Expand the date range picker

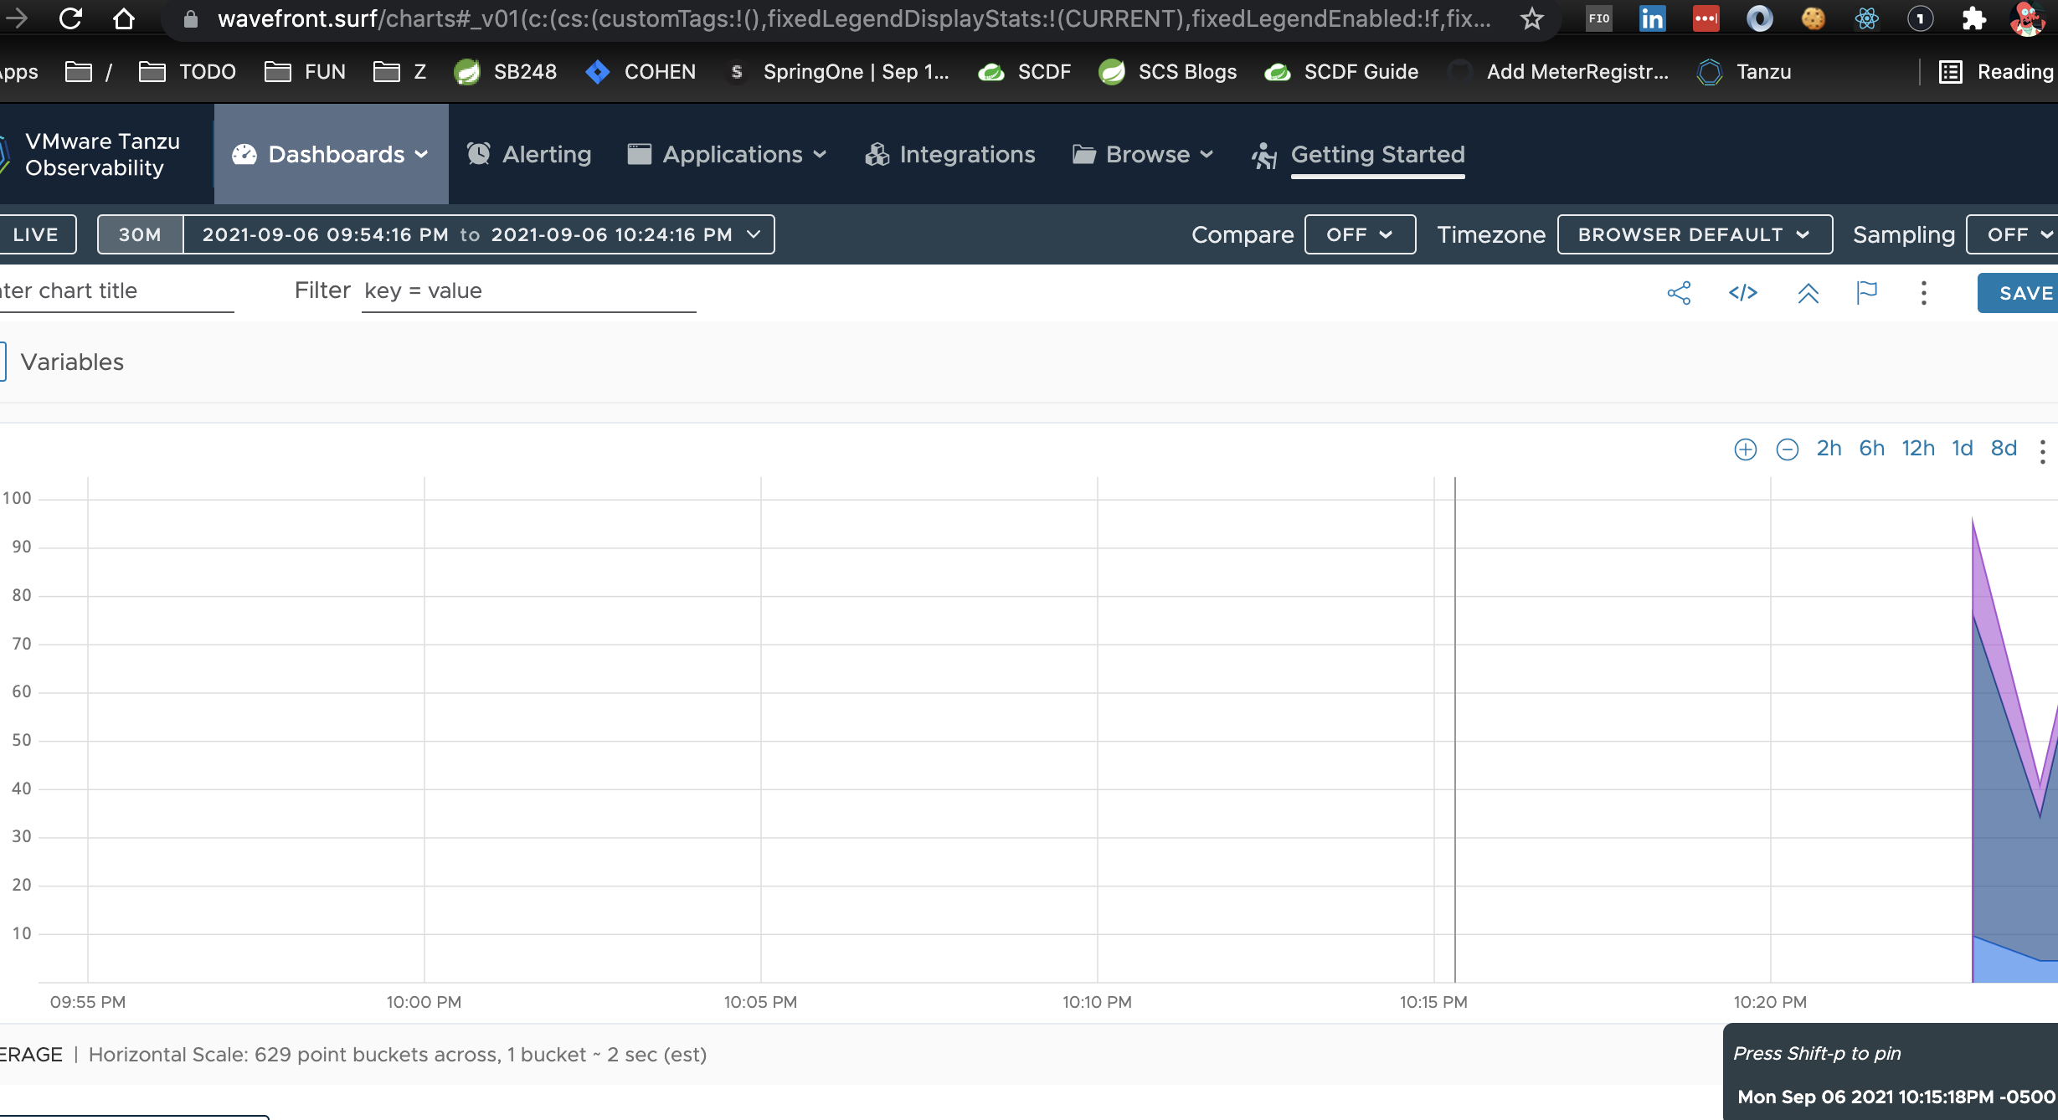(x=480, y=234)
